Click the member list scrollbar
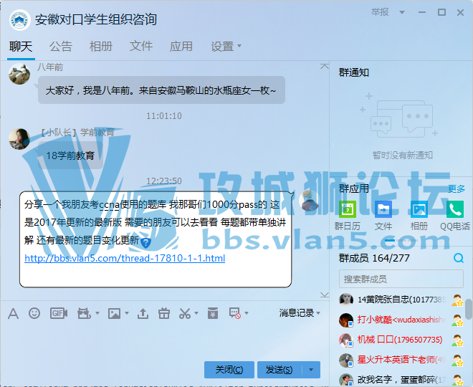This screenshot has height=387, width=473. (469, 309)
